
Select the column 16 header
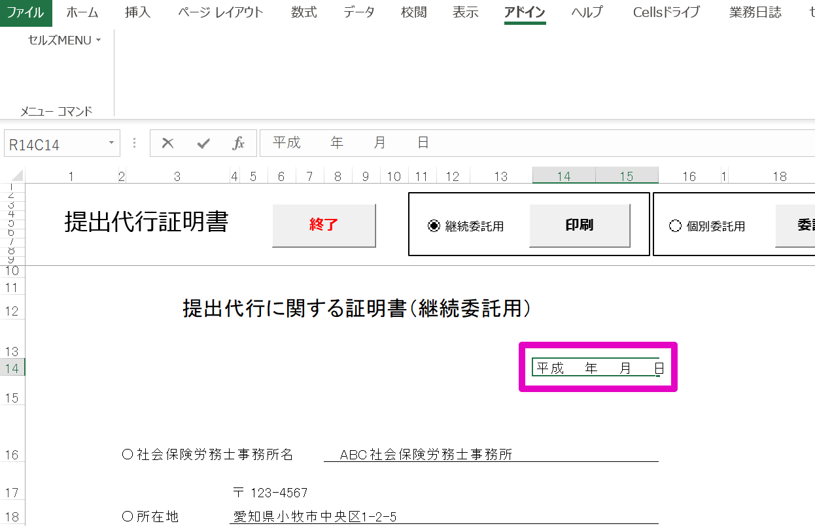[x=689, y=176]
